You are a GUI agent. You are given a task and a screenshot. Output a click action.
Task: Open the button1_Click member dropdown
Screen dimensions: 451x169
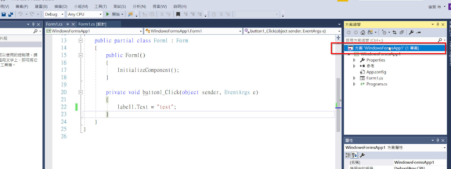339,31
